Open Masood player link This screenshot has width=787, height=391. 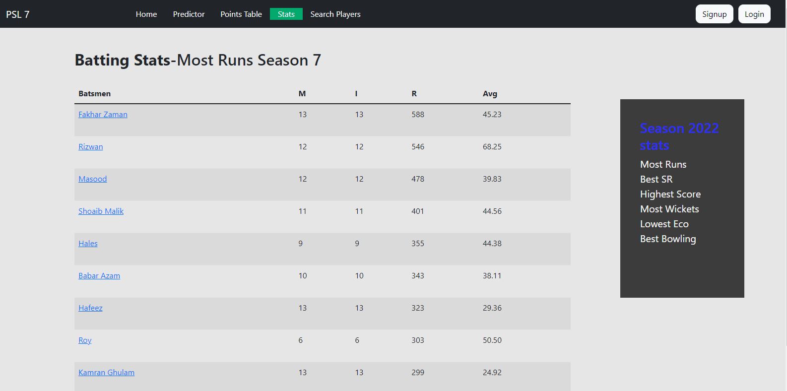[92, 179]
